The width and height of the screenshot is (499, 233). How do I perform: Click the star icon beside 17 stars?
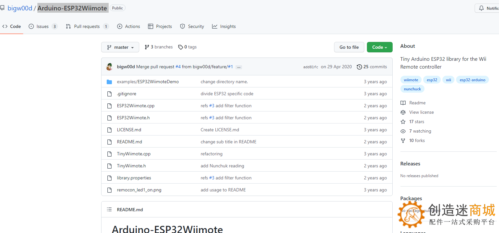[403, 122]
